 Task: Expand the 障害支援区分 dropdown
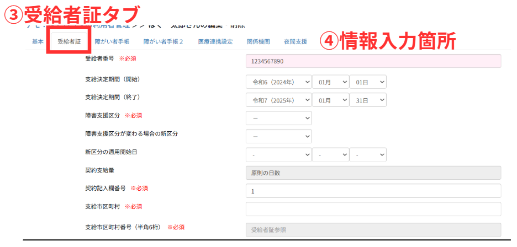[x=278, y=118]
